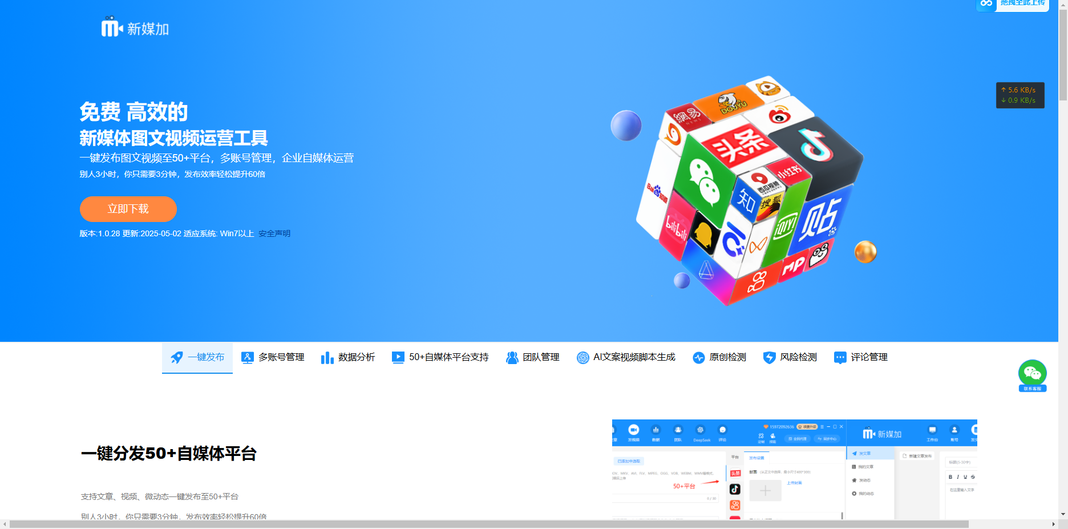Select the 一键发布 tab
This screenshot has width=1068, height=529.
[x=197, y=357]
